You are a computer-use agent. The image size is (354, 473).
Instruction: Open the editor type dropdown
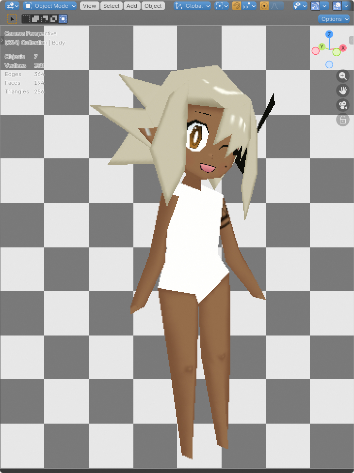coord(12,6)
